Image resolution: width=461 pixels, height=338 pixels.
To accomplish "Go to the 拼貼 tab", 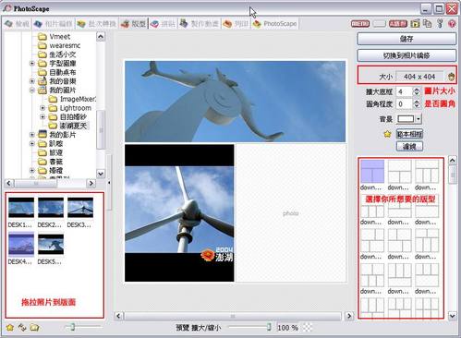I will [x=163, y=24].
